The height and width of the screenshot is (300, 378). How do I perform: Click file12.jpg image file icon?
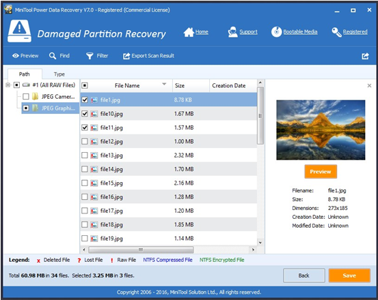[94, 141]
